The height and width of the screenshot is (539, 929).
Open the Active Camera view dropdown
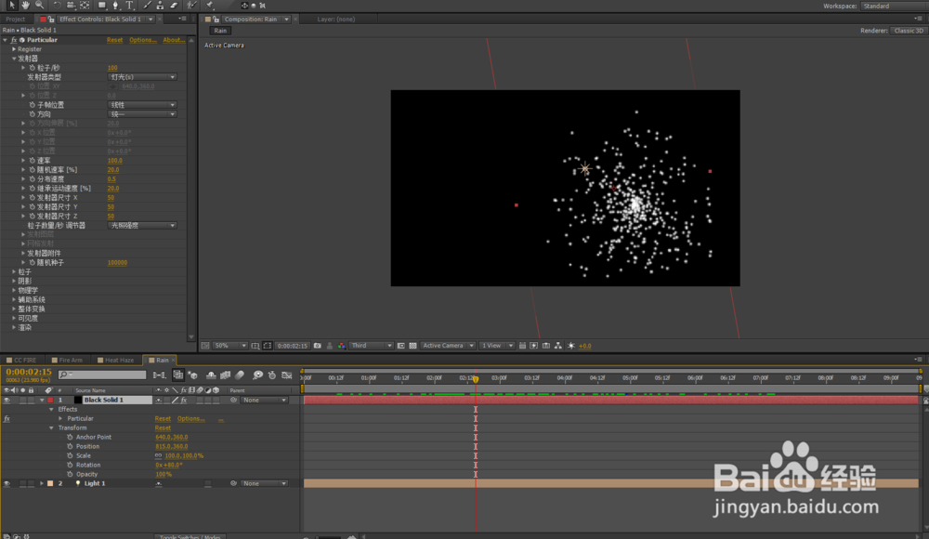[x=449, y=345]
